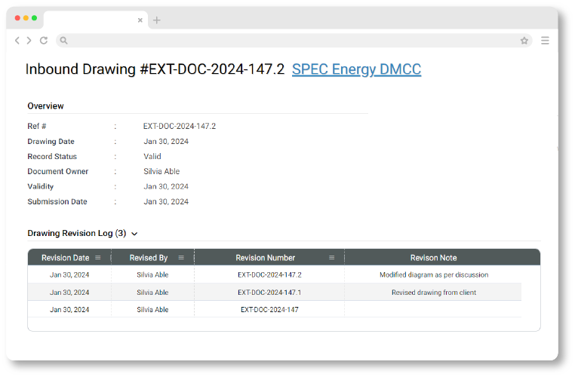
Task: Select revision EXT-DOC-2024-147.1 in log
Action: 269,293
